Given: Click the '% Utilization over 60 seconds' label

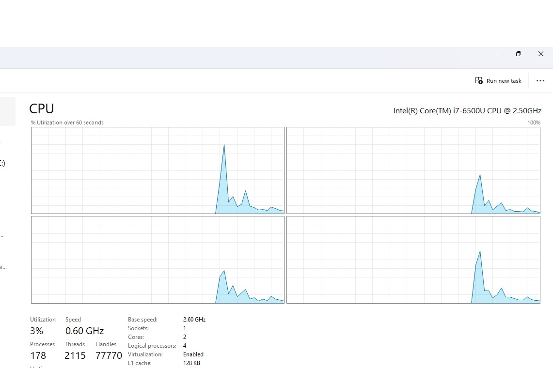Looking at the screenshot, I should [x=67, y=123].
